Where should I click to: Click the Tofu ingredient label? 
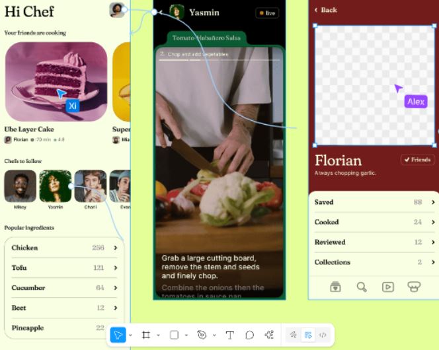point(19,268)
